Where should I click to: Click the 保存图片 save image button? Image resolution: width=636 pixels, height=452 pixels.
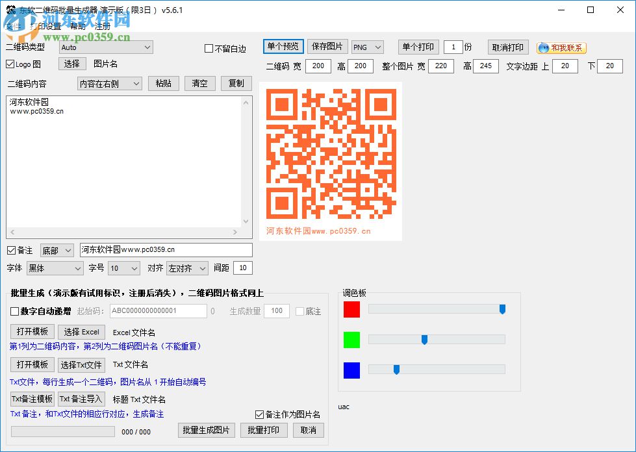click(x=327, y=46)
